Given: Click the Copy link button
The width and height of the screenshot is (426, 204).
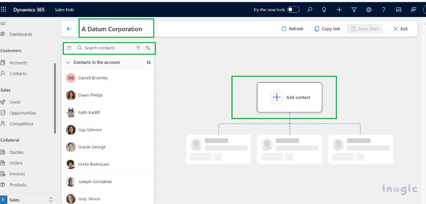Looking at the screenshot, I should (327, 29).
